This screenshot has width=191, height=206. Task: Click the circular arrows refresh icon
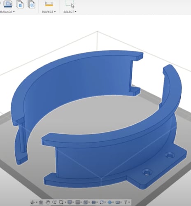pyautogui.click(x=102, y=202)
